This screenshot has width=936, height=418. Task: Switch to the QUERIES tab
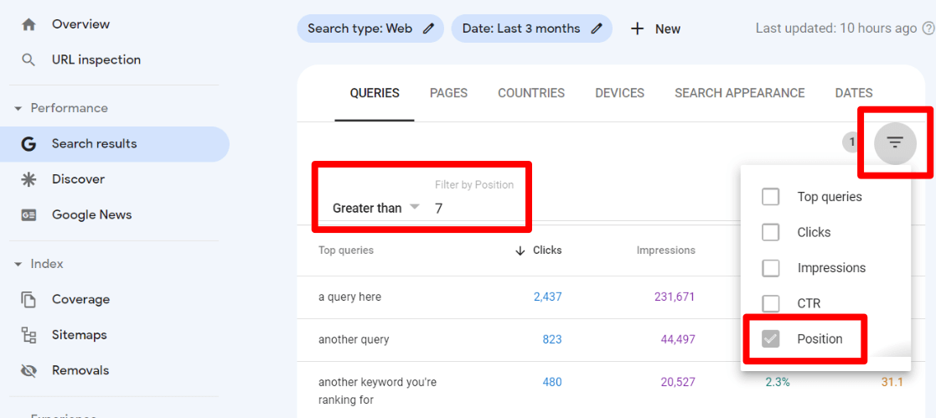click(x=375, y=93)
